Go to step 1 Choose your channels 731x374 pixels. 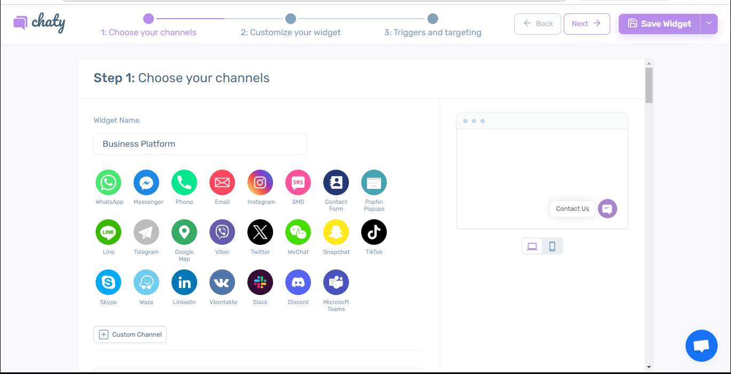click(149, 33)
